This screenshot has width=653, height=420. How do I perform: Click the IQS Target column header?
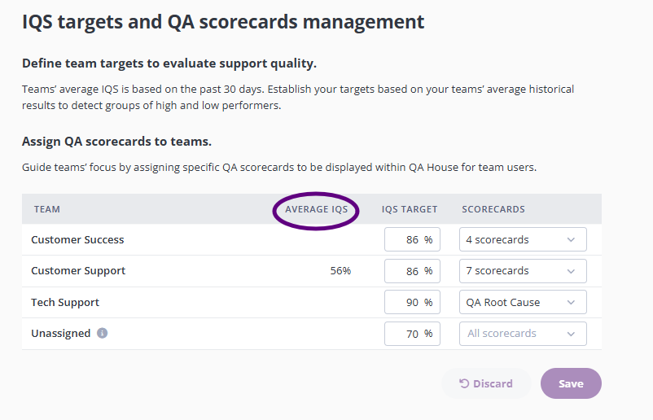pos(410,209)
